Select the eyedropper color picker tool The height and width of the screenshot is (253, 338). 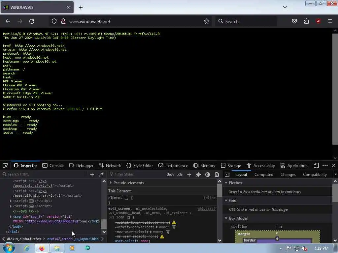tap(101, 175)
